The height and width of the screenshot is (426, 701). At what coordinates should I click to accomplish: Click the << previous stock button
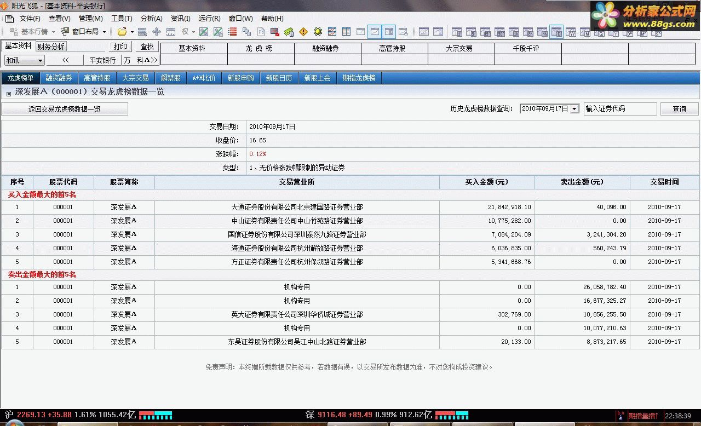[x=66, y=60]
